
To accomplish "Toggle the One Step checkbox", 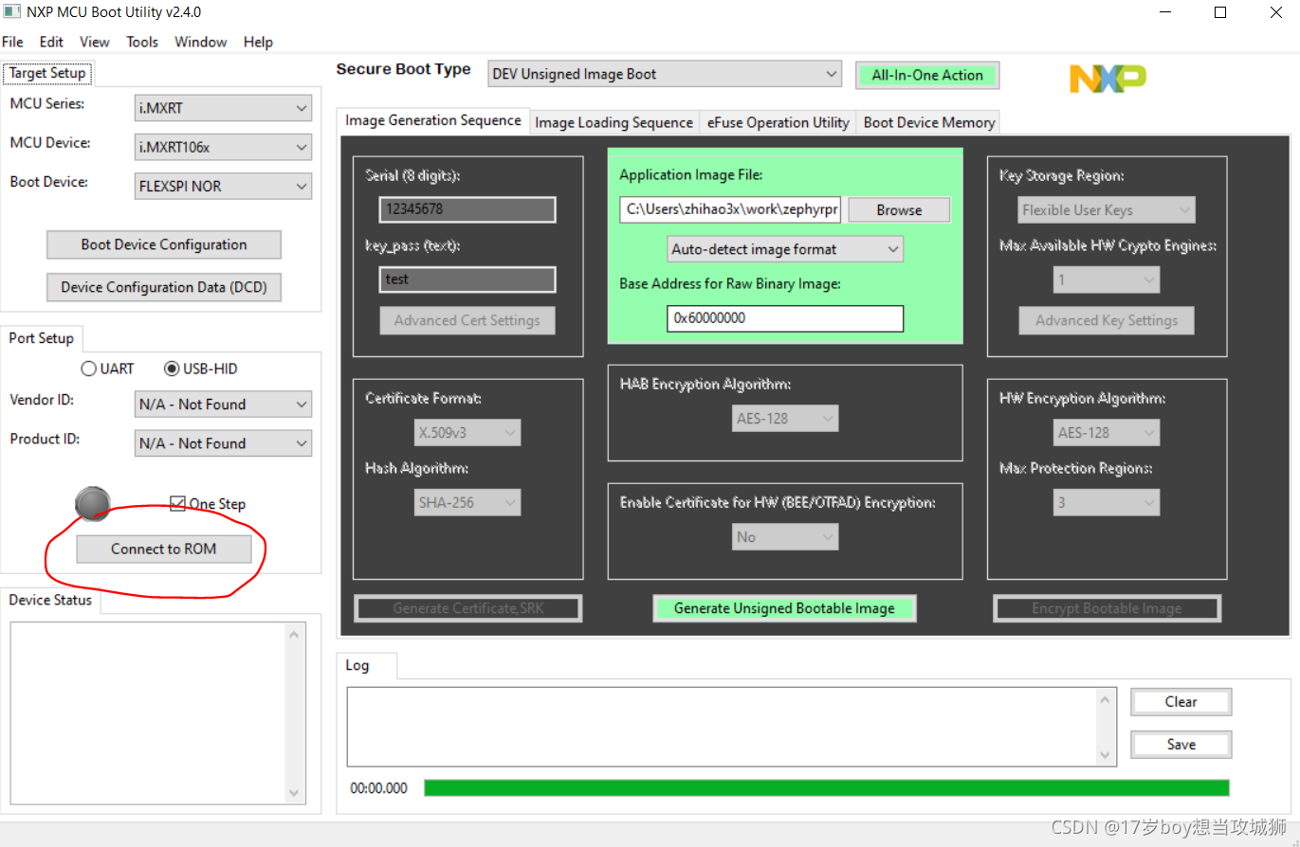I will [x=177, y=503].
